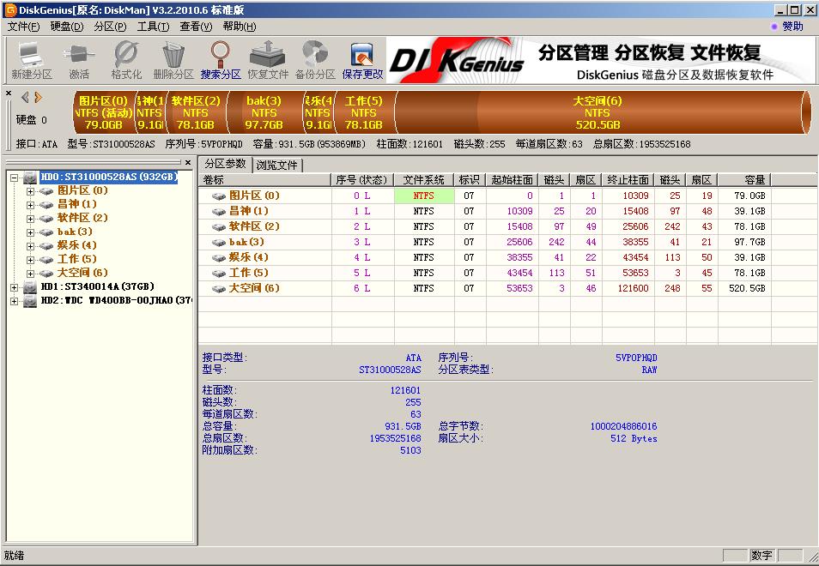Click the 卷标 column header

pyautogui.click(x=265, y=180)
